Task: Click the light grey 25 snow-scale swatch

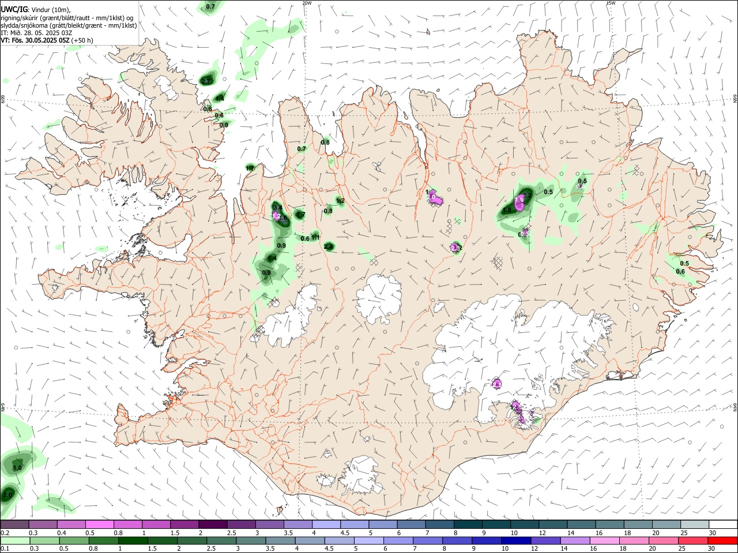Action: [x=695, y=524]
